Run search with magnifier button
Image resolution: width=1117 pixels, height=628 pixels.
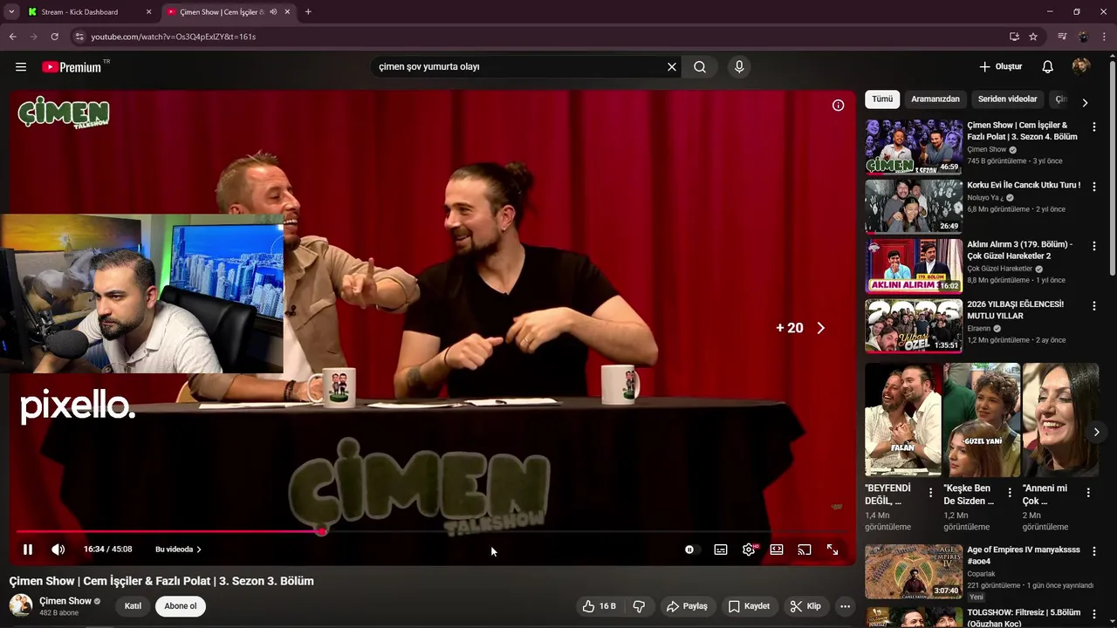point(700,66)
